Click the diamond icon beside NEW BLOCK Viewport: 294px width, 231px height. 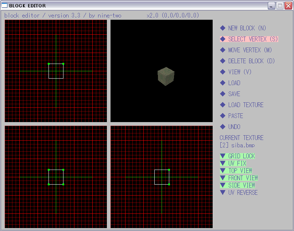[223, 28]
